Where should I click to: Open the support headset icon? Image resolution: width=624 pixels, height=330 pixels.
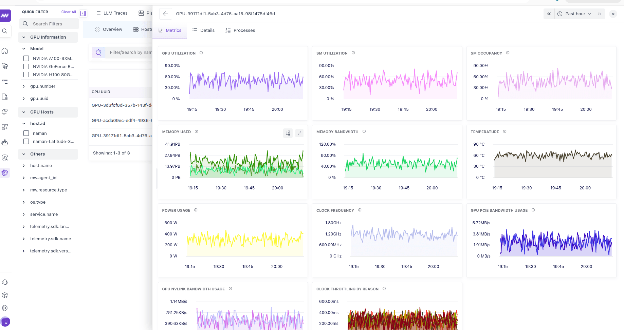coord(5,282)
